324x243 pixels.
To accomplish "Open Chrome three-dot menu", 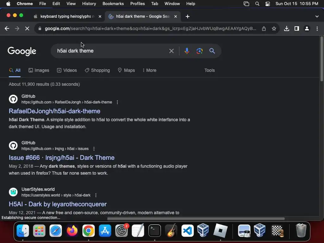I will 317,28.
